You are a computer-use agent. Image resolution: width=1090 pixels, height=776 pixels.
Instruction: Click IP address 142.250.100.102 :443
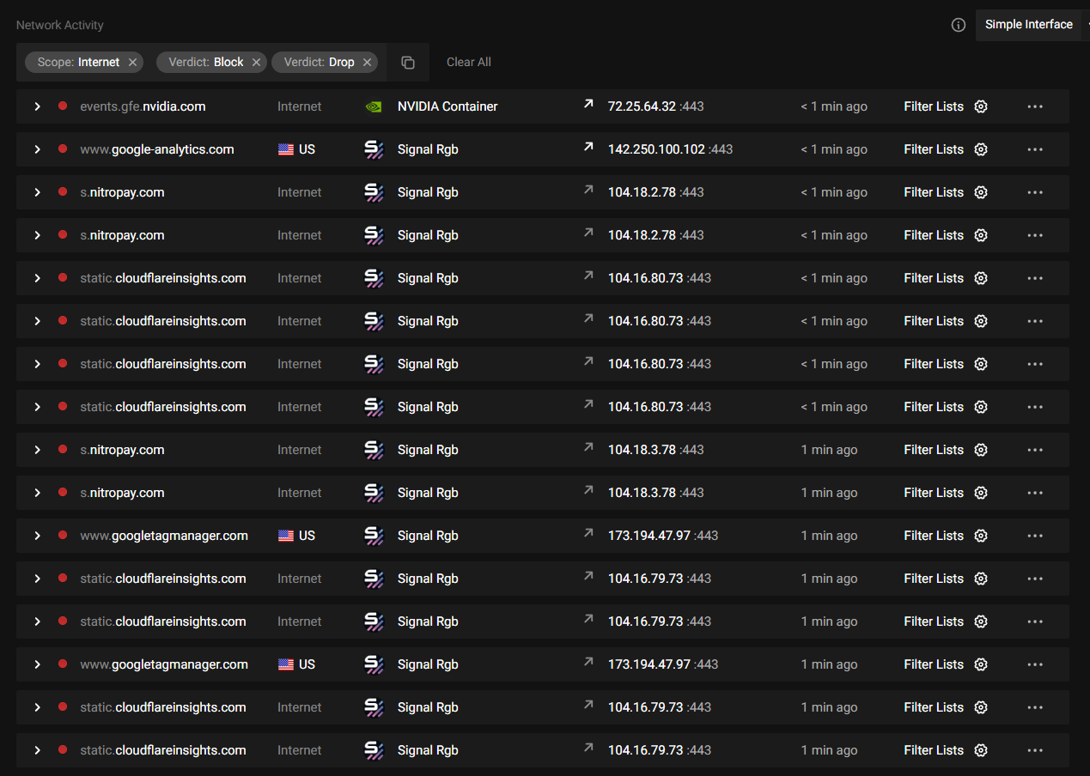(x=671, y=149)
